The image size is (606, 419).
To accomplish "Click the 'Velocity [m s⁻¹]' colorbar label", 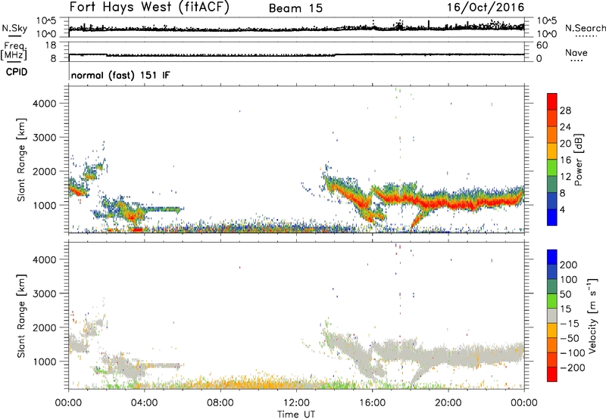I will pos(592,315).
